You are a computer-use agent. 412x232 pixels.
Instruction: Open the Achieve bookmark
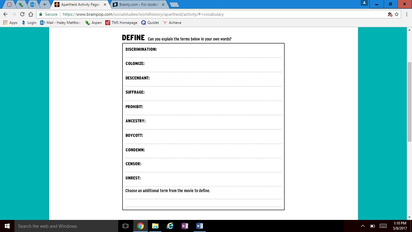[172, 23]
